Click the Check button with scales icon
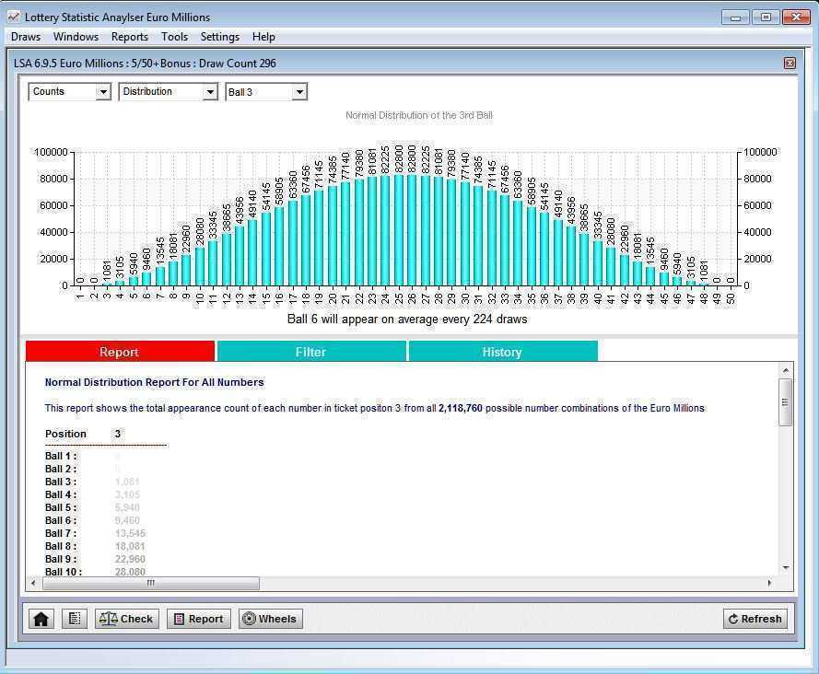Screen dimensions: 819x674 (126, 619)
